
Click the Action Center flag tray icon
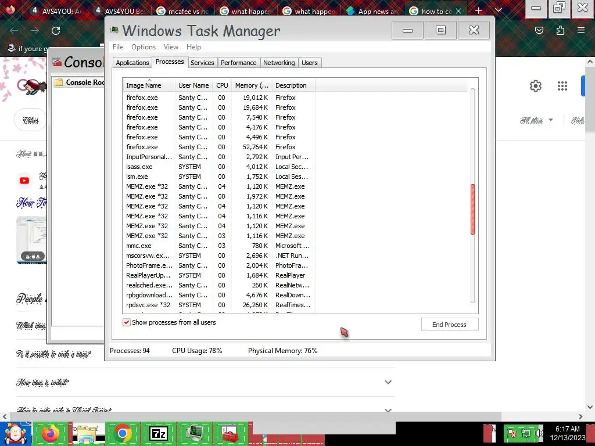click(x=511, y=433)
